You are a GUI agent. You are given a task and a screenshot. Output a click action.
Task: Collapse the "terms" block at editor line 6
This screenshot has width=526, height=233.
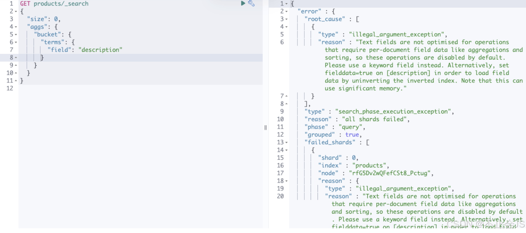(x=16, y=42)
